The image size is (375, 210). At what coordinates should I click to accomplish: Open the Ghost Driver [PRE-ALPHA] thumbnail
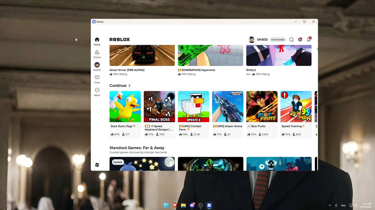(142, 55)
